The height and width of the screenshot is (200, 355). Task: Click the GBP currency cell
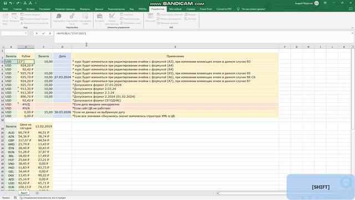coord(11,141)
